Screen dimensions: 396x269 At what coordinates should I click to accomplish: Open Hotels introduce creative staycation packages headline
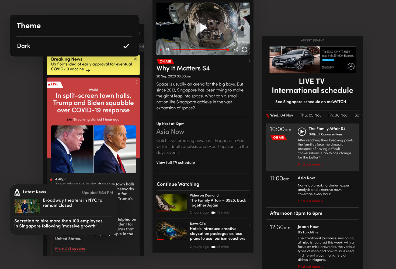(x=217, y=233)
